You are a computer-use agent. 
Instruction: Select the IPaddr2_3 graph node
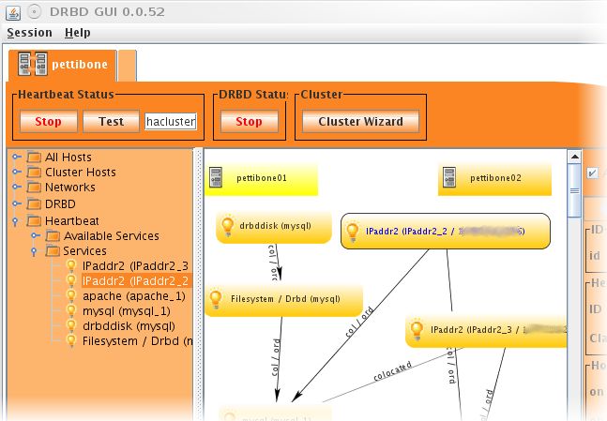[486, 330]
